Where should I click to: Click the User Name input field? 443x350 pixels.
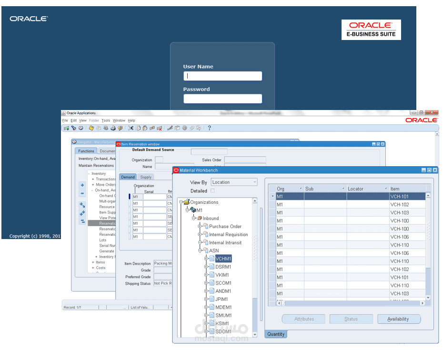(x=222, y=76)
